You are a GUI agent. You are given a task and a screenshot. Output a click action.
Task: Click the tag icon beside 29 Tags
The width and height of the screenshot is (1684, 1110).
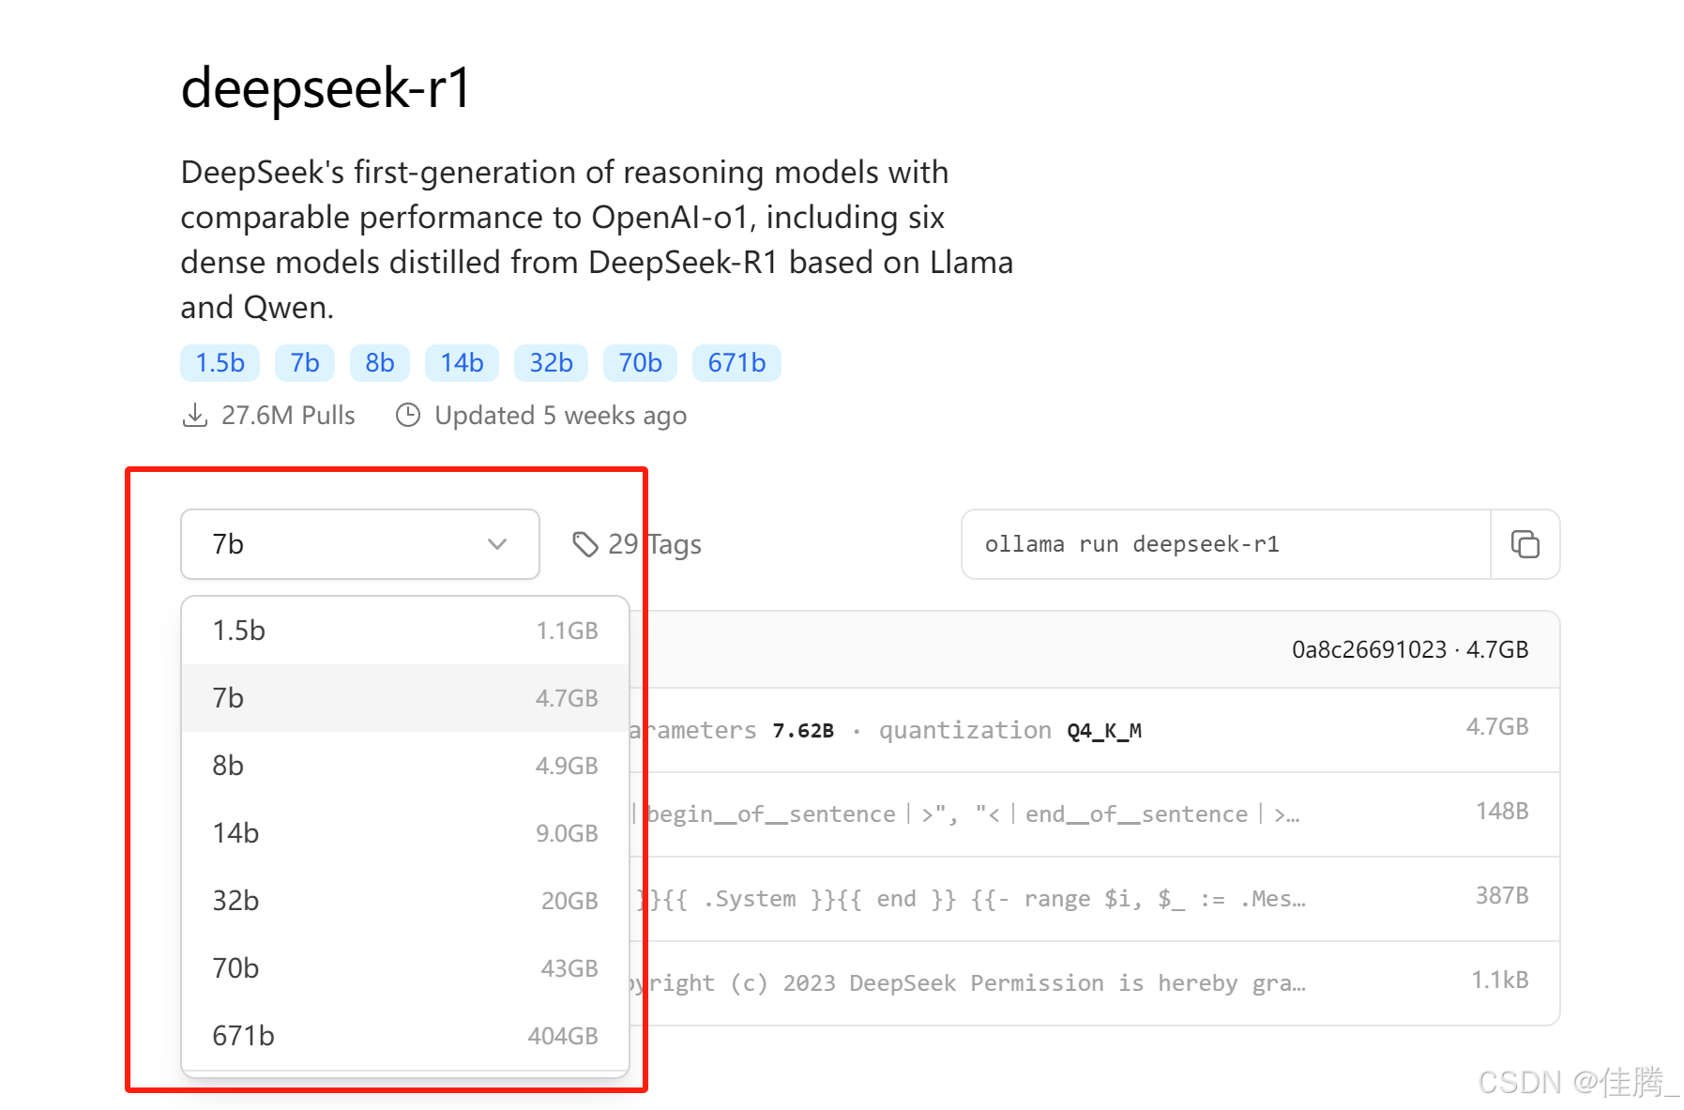pos(585,544)
